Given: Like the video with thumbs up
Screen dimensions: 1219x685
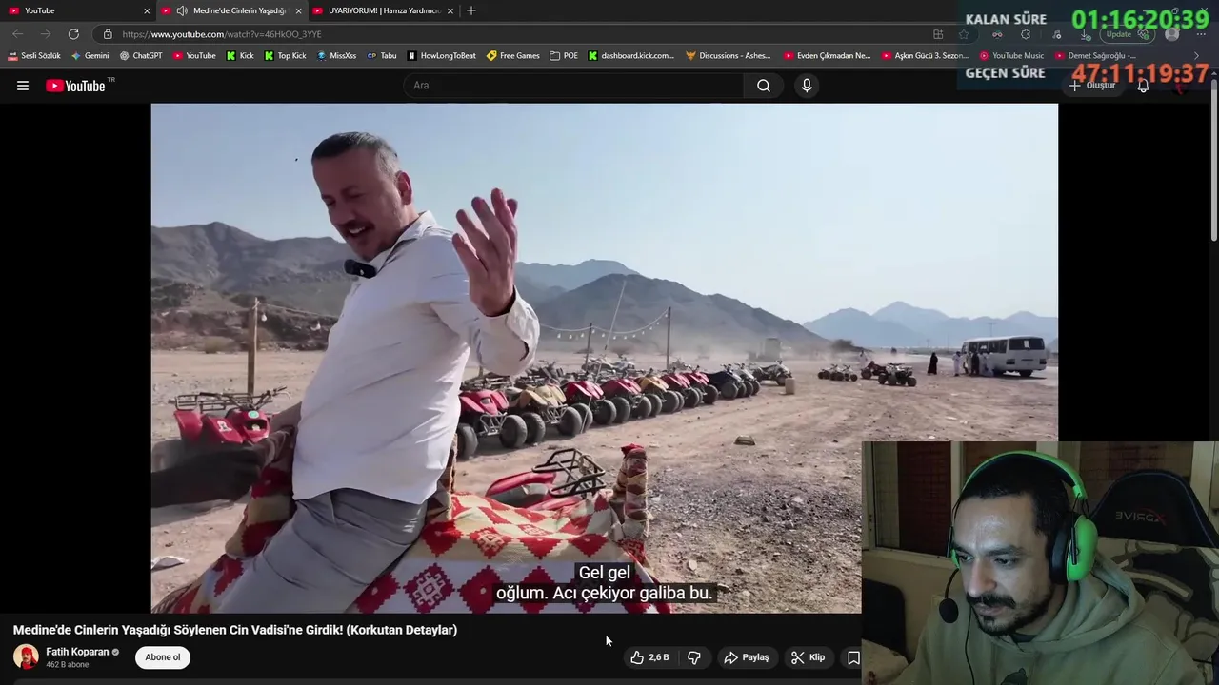Looking at the screenshot, I should click(649, 657).
